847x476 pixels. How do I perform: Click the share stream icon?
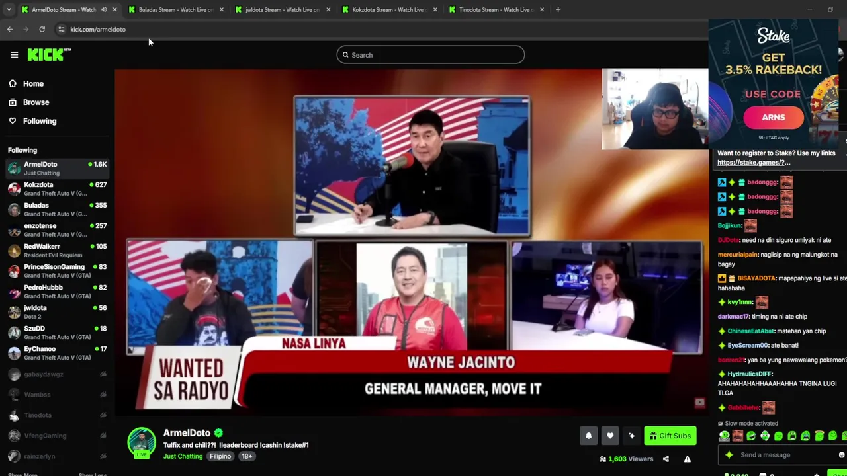coord(666,459)
